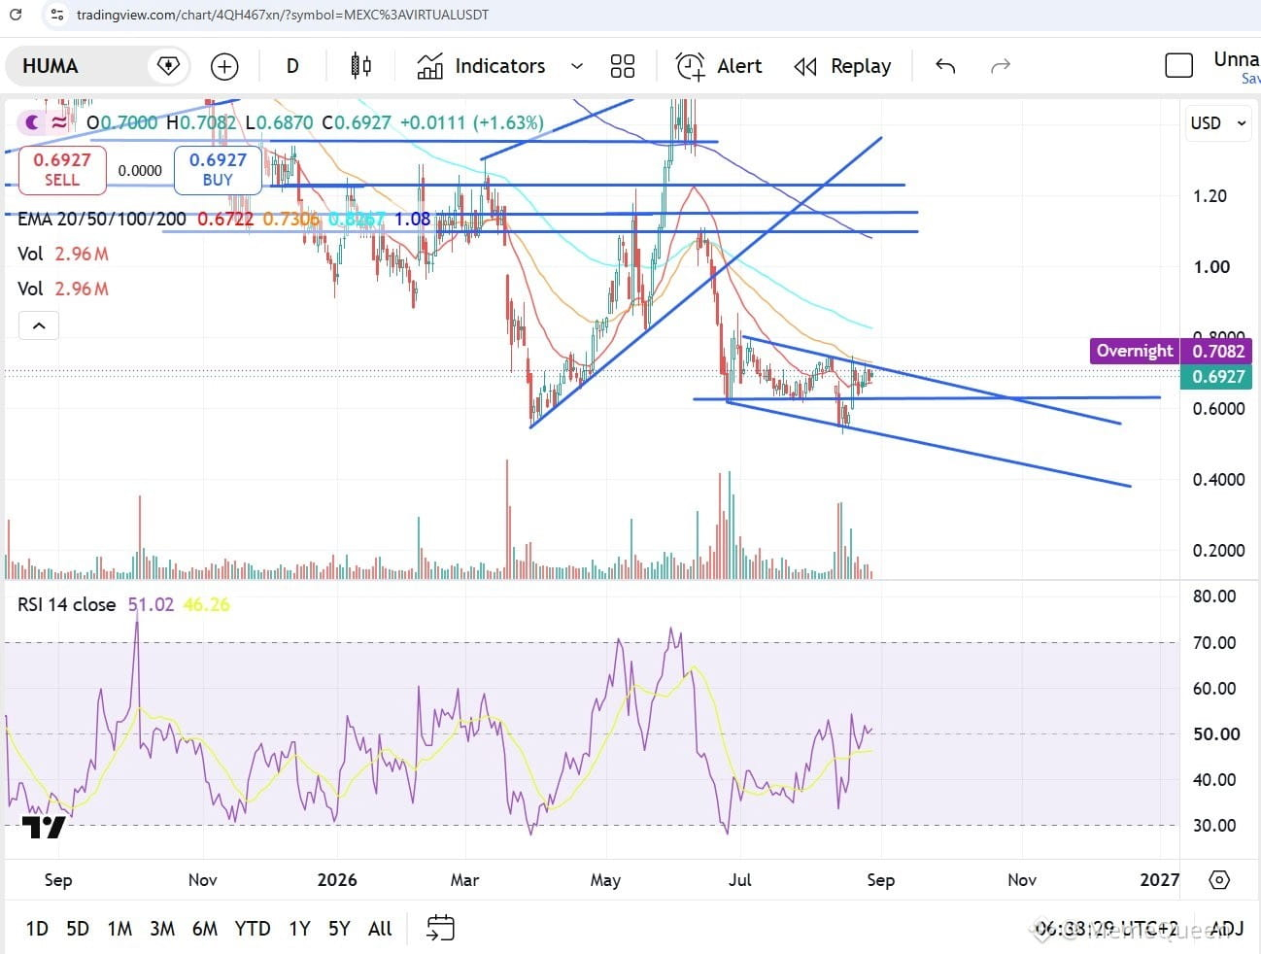Set range to 5Y
The width and height of the screenshot is (1261, 954).
[339, 929]
